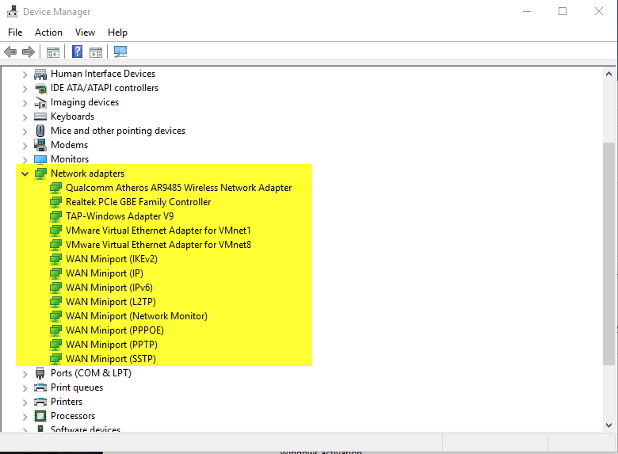Expand the Print queues node
Viewport: 618px width, 454px height.
(x=25, y=388)
